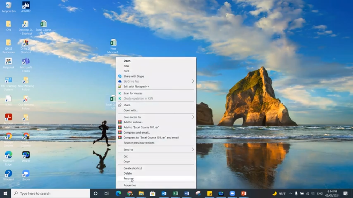This screenshot has width=353, height=198.
Task: Show hidden system tray icons chevron
Action: pyautogui.click(x=291, y=193)
